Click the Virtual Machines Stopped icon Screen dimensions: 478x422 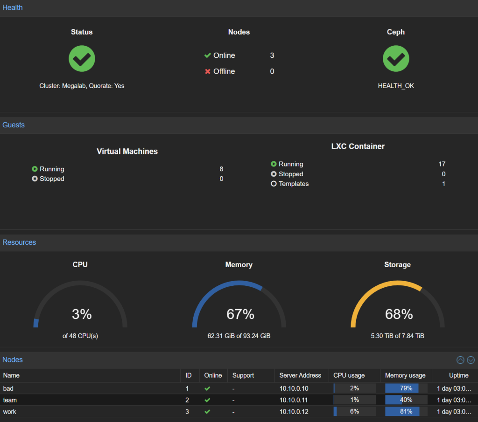coord(35,179)
